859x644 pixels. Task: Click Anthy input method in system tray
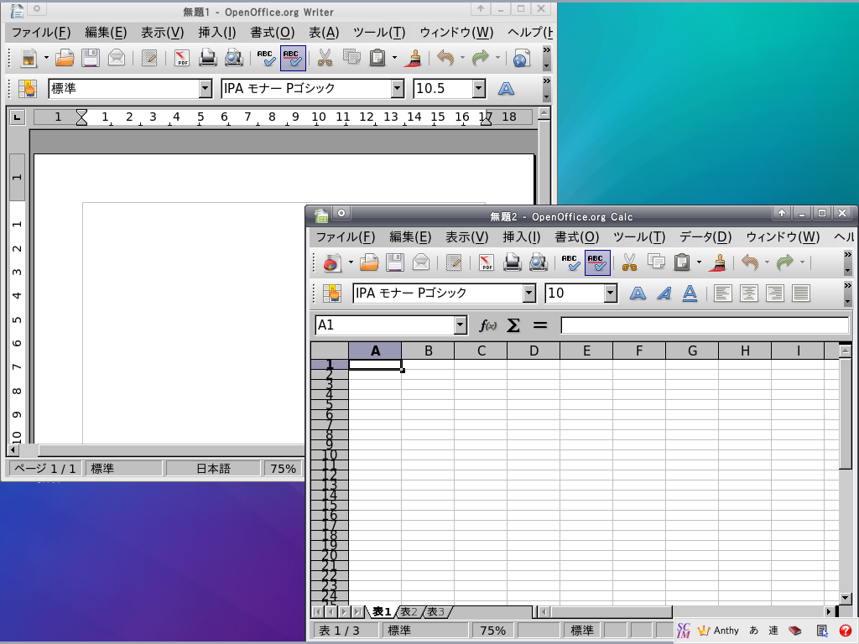click(719, 631)
